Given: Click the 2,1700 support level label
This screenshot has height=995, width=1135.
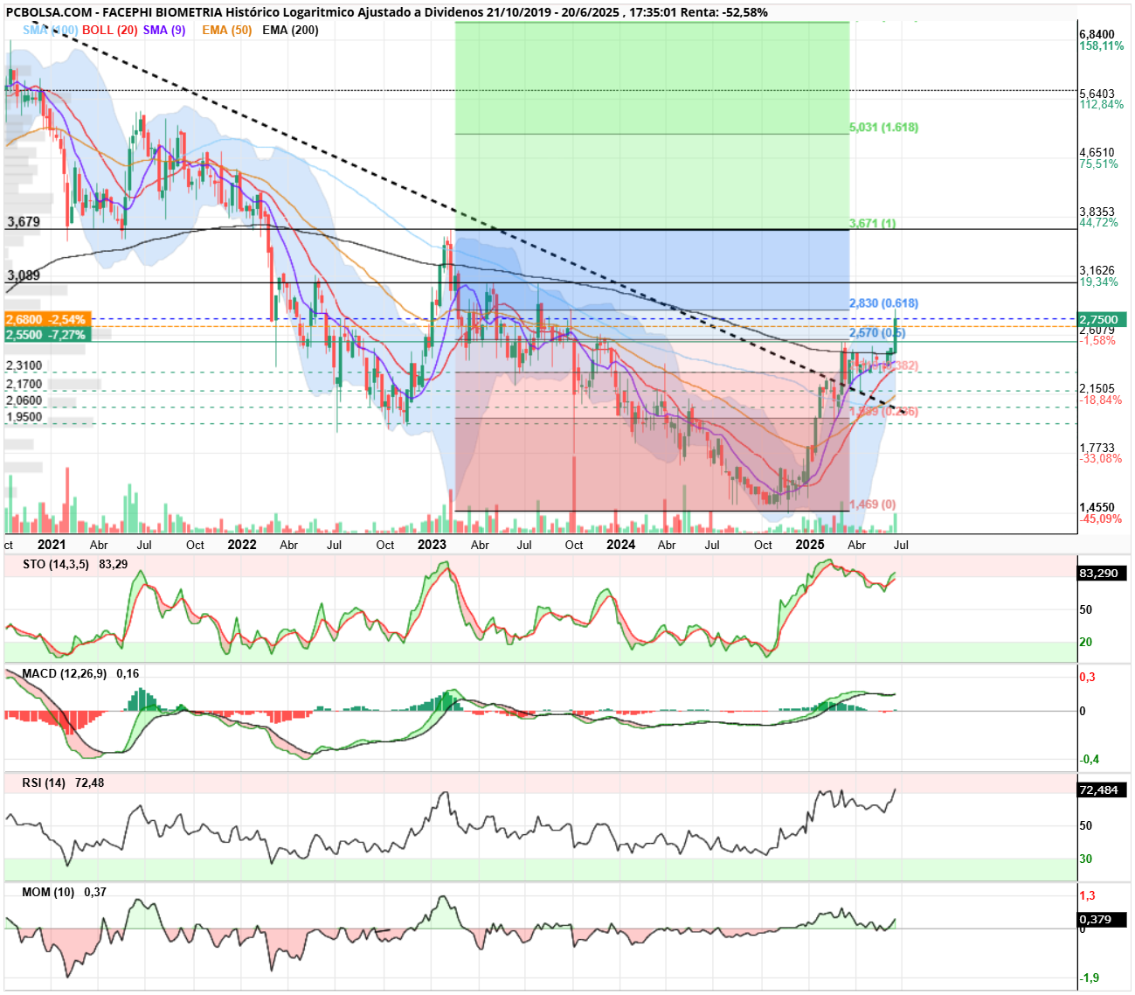Looking at the screenshot, I should pyautogui.click(x=24, y=384).
